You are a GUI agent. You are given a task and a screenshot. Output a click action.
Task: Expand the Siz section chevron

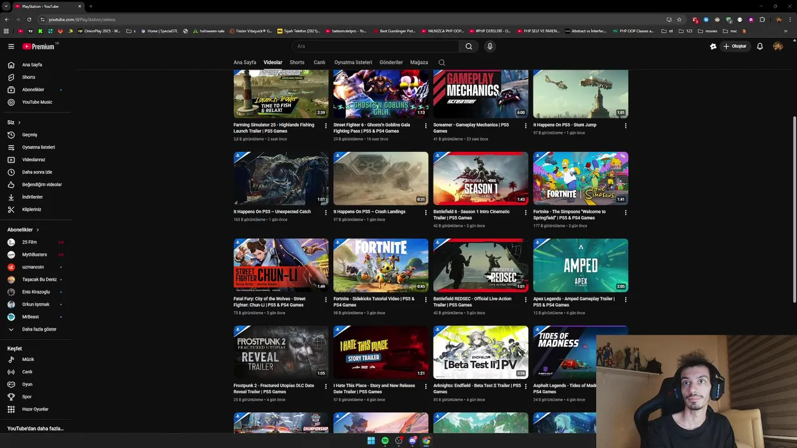click(19, 123)
